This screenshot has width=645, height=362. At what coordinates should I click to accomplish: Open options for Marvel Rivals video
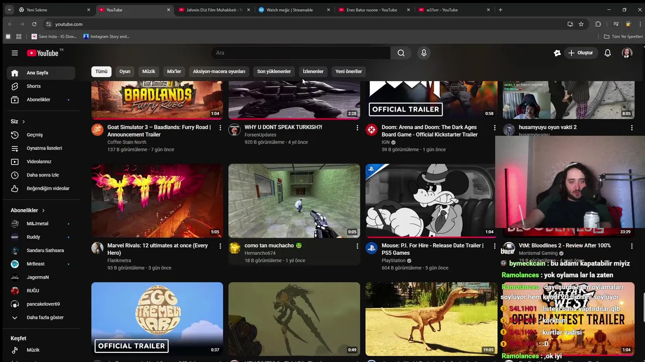tap(220, 246)
